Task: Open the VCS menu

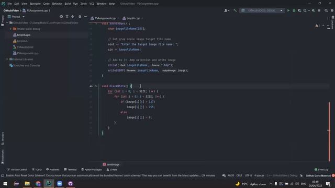Action: pyautogui.click(x=92, y=4)
